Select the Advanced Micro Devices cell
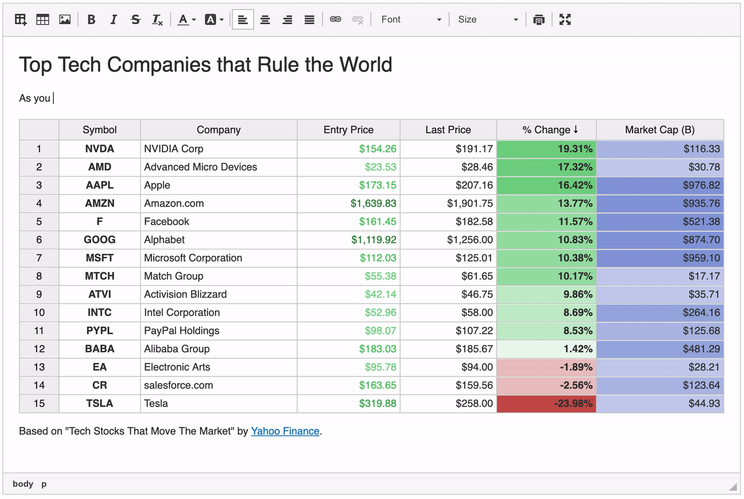Screen dimensions: 744x499 point(219,167)
